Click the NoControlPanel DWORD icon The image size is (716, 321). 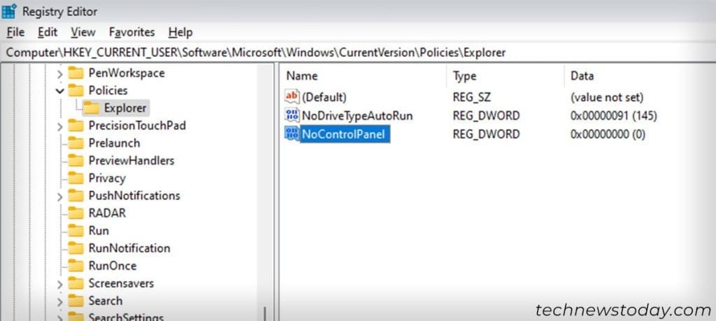click(292, 134)
